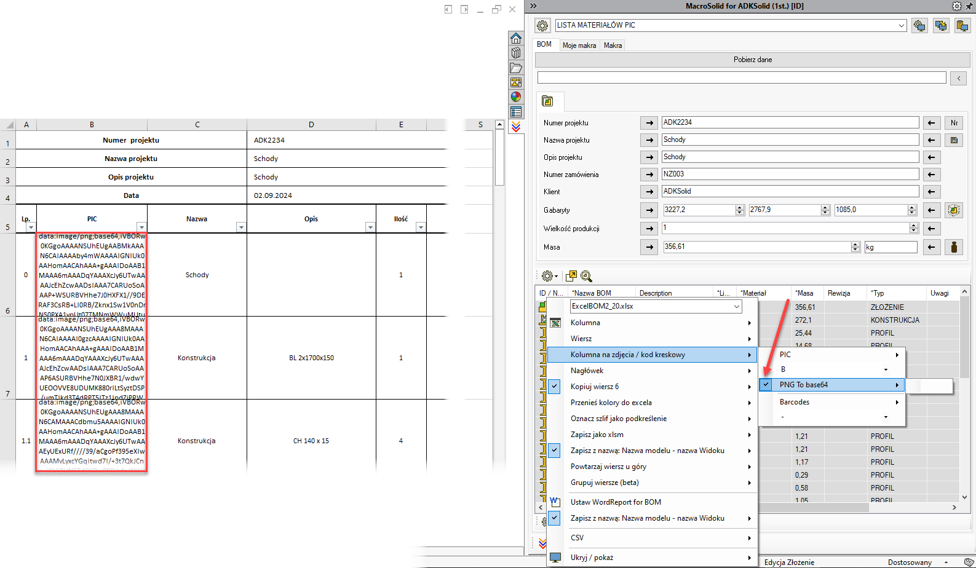Open the Home icon in side toolbar
The height and width of the screenshot is (568, 976).
[515, 38]
